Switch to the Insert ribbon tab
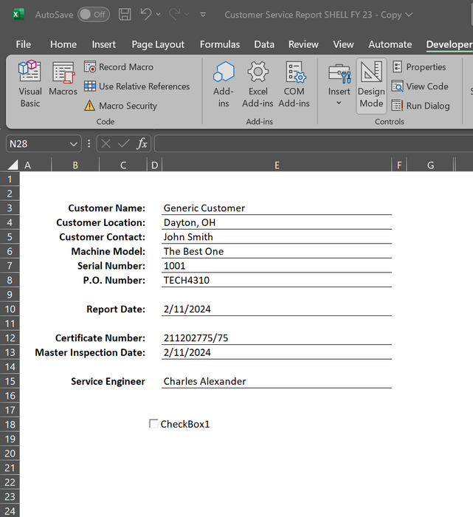This screenshot has width=473, height=517. (x=104, y=44)
